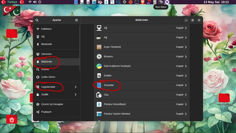Open the Diskler row chevron arrow
Viewport: 236px width, 133px height.
(x=186, y=76)
